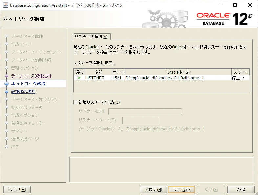Image resolution: width=258 pixels, height=195 pixels.
Task: Click the 選択 column header
Action: pos(79,72)
